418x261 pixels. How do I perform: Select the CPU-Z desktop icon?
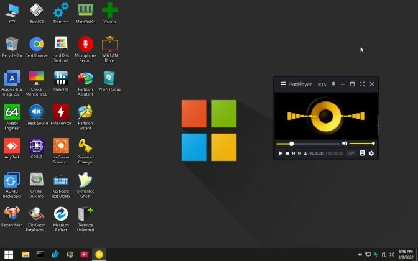click(37, 149)
